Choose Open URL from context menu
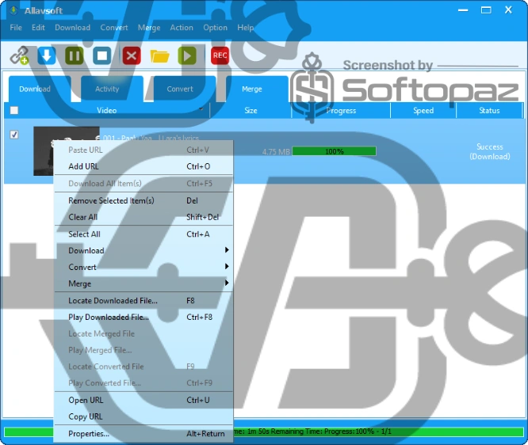 point(143,400)
